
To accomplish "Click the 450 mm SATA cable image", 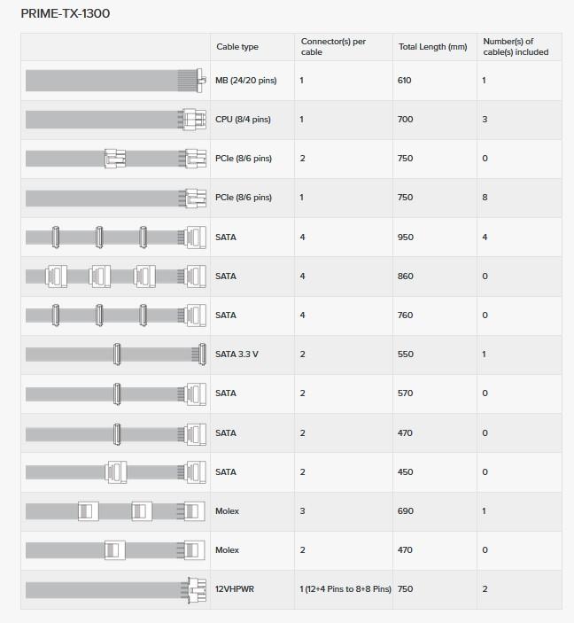I will (x=115, y=472).
